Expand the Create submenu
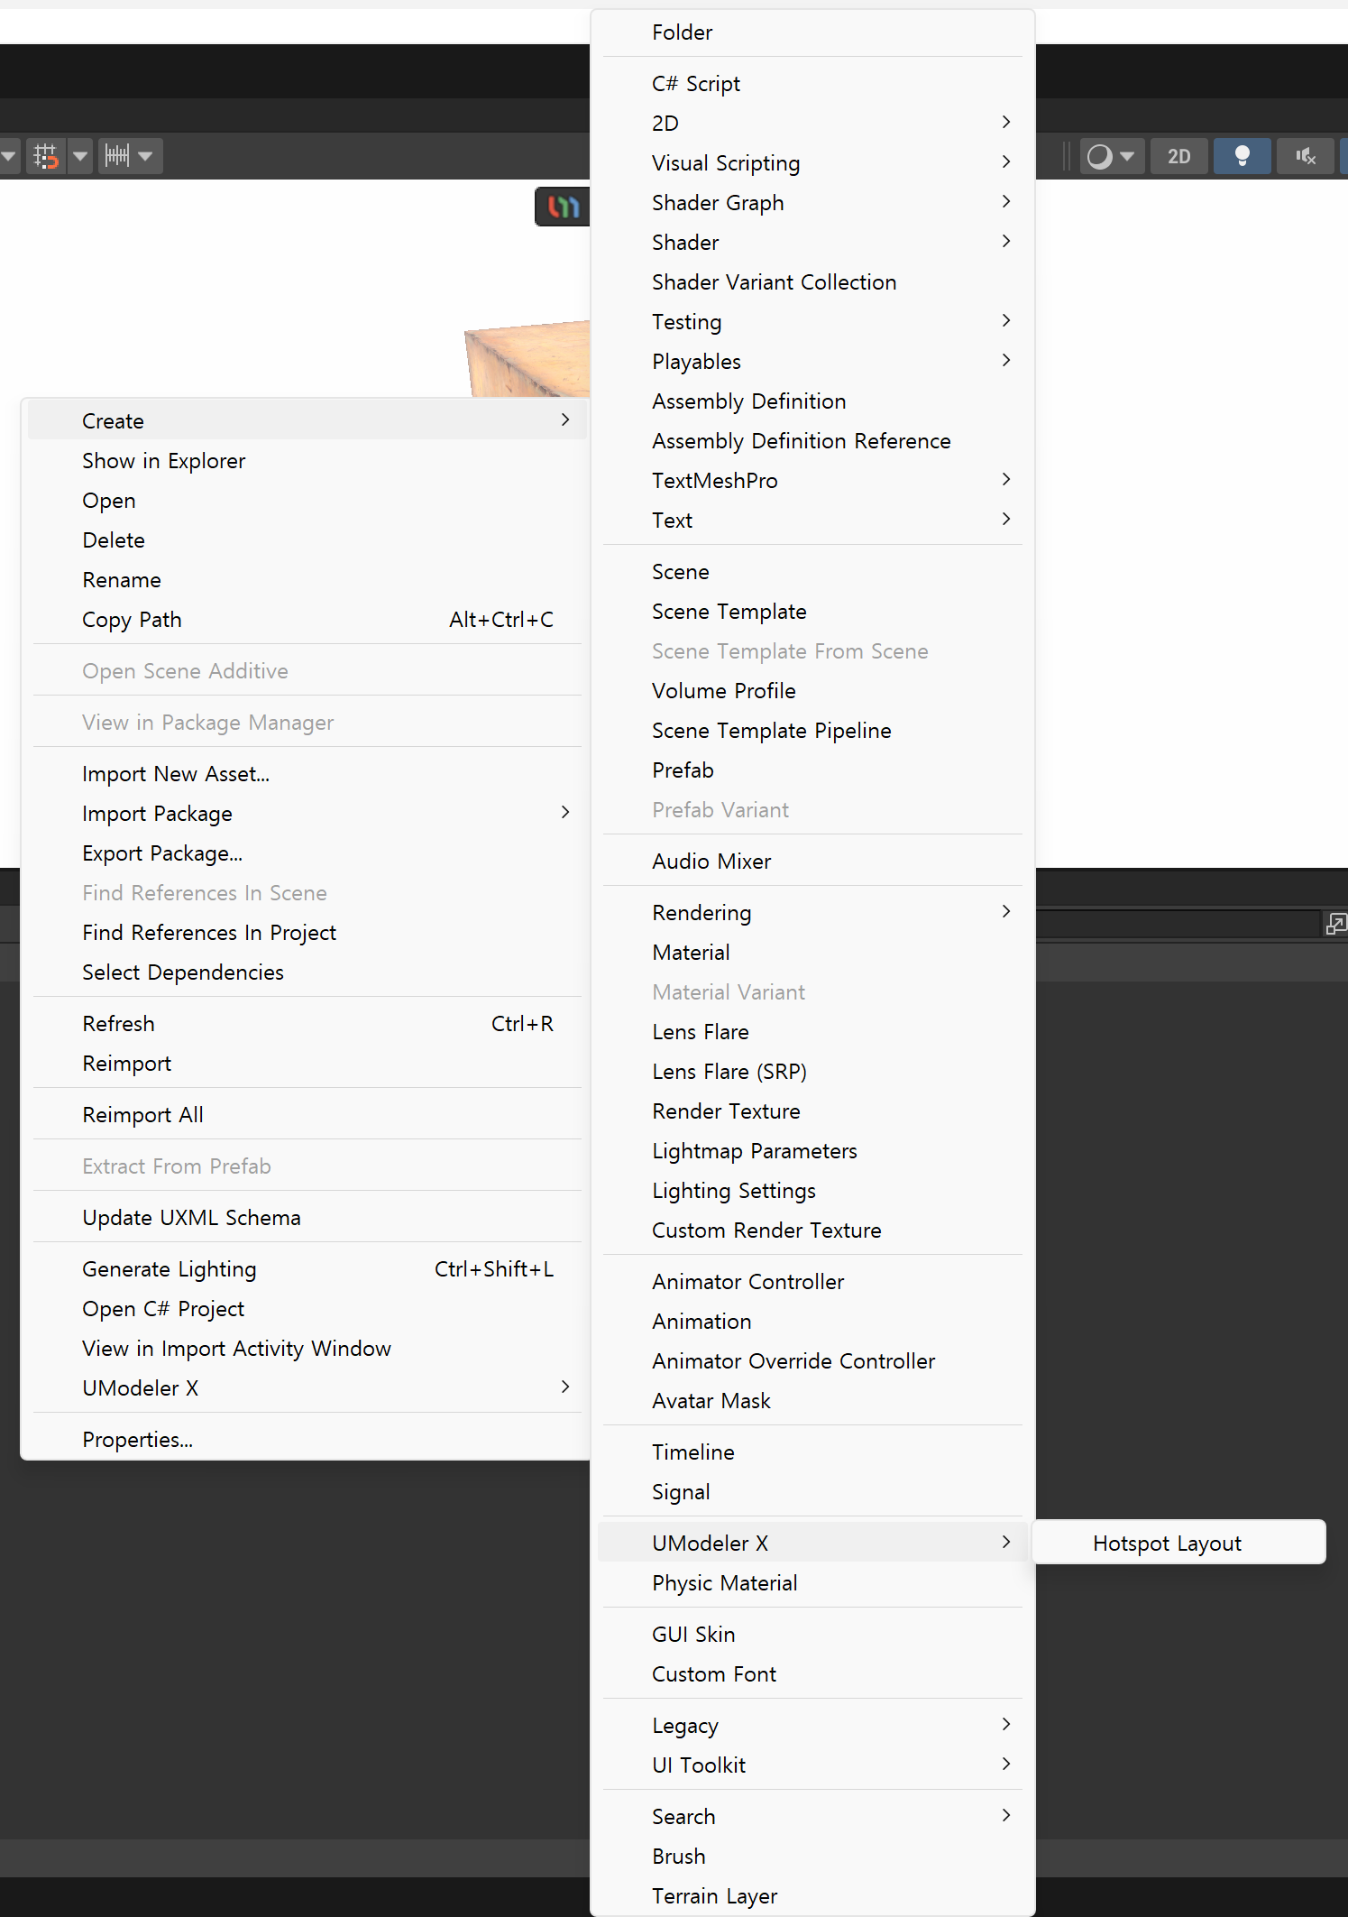This screenshot has width=1348, height=1917. click(307, 421)
